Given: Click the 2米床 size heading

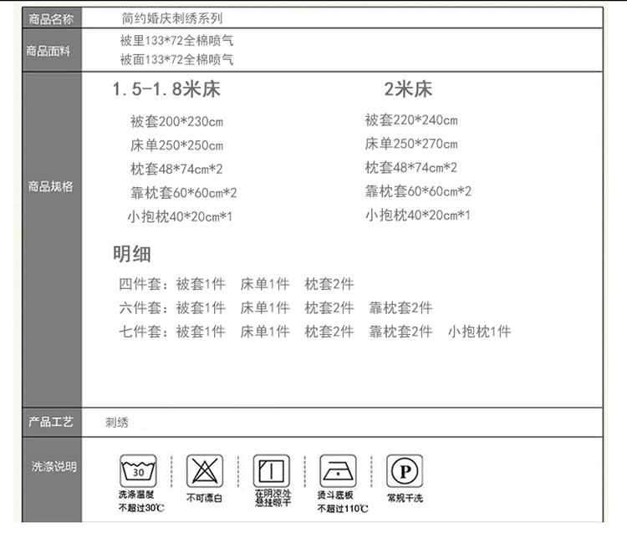Looking at the screenshot, I should tap(407, 89).
